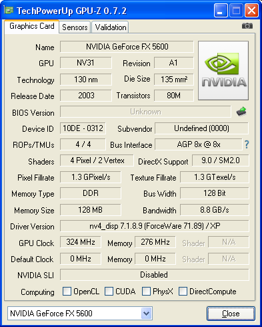Click the Texture Fillrate label
Screen dimensions: 262x327
(153, 178)
